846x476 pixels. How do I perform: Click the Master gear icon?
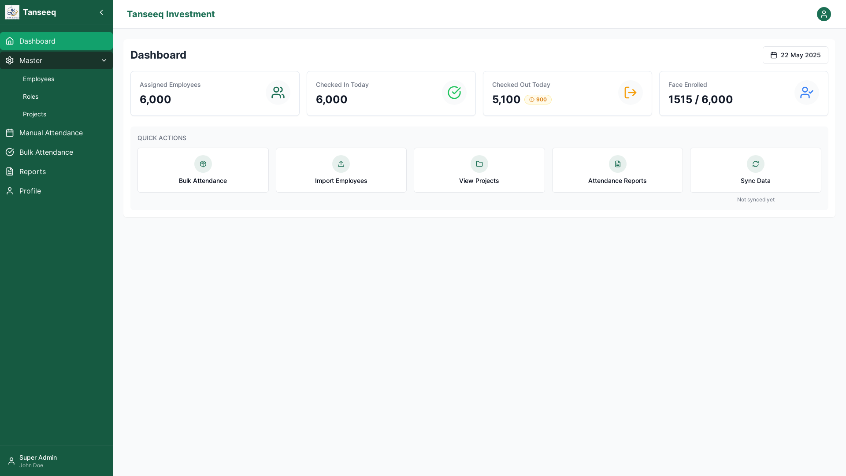[10, 60]
